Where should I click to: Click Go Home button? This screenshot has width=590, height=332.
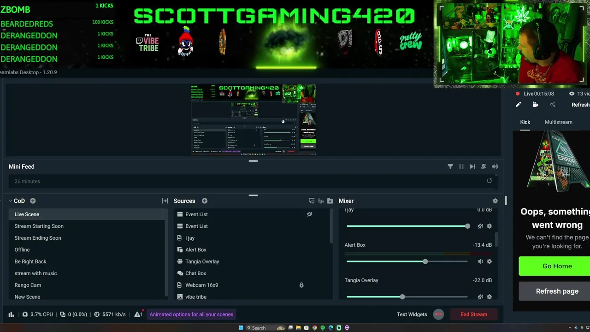click(555, 266)
